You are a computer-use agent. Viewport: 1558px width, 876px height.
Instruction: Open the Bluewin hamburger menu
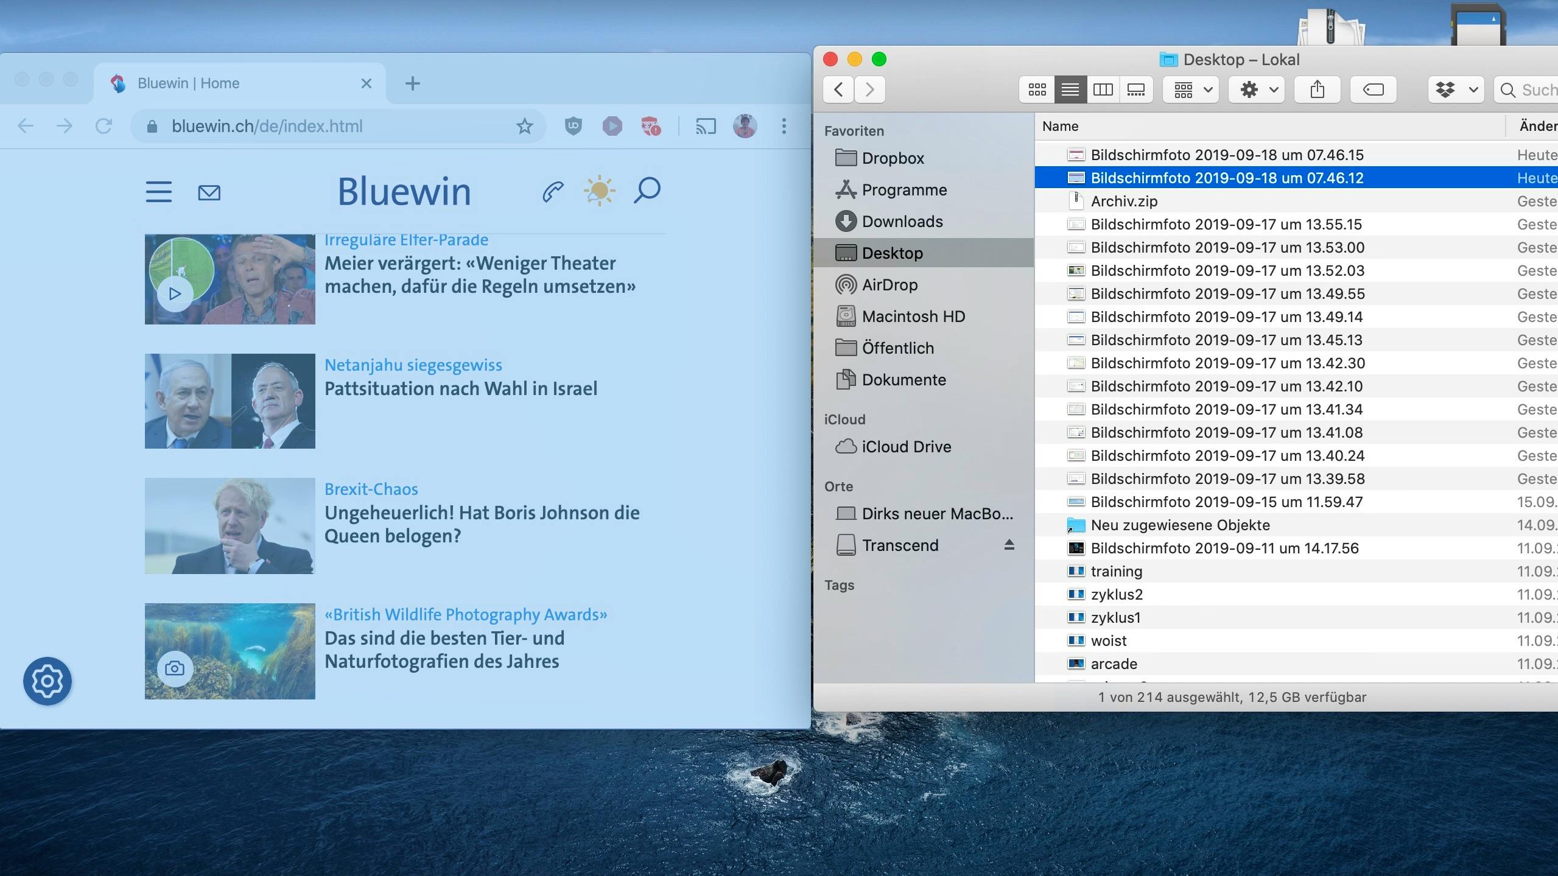click(x=159, y=192)
